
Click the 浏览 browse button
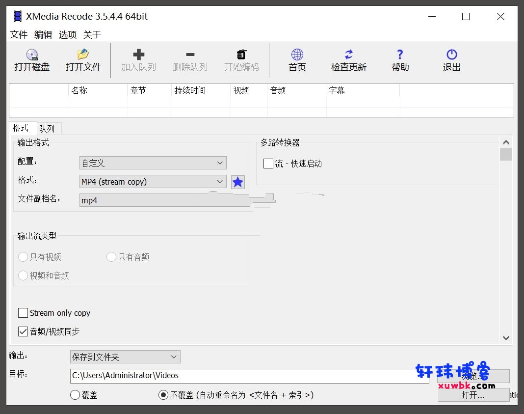pos(473,376)
